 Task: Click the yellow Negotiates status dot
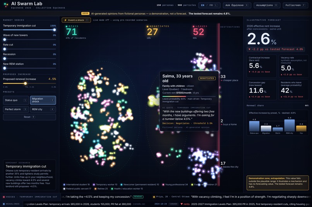coord(147,26)
